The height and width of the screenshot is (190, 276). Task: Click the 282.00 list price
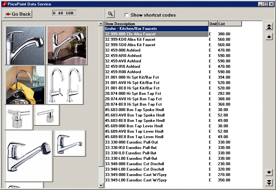click(224, 94)
